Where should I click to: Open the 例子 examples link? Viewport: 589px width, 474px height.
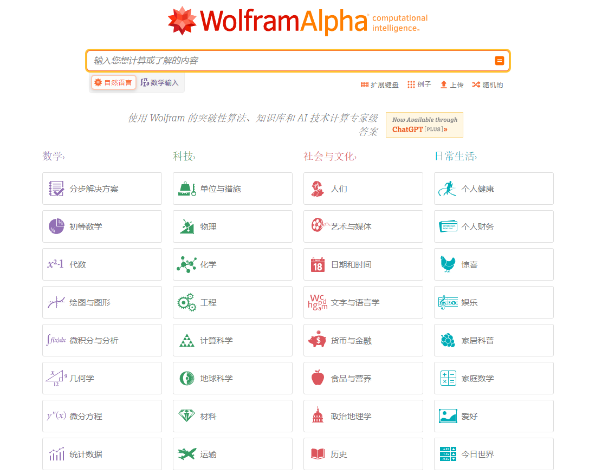coord(419,85)
